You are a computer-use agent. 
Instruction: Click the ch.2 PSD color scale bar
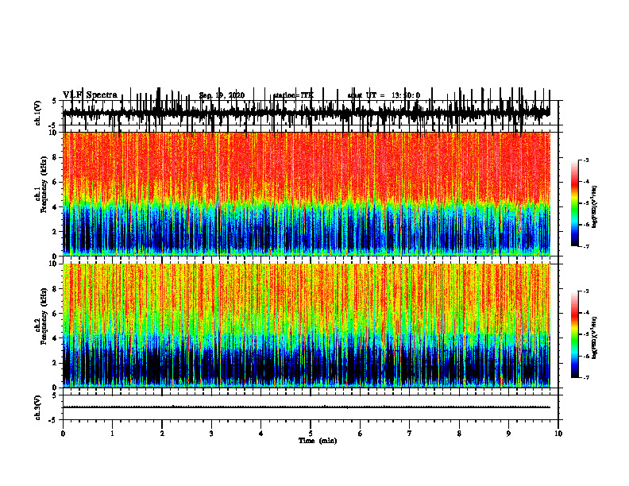pos(574,334)
